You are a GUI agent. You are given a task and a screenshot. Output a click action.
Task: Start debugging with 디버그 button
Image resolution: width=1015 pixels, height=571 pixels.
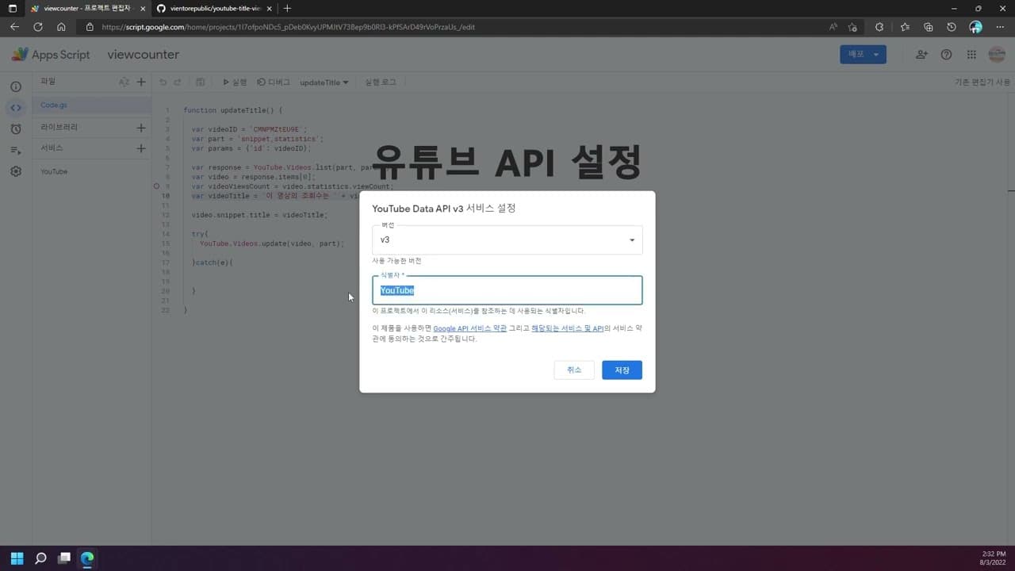[274, 82]
